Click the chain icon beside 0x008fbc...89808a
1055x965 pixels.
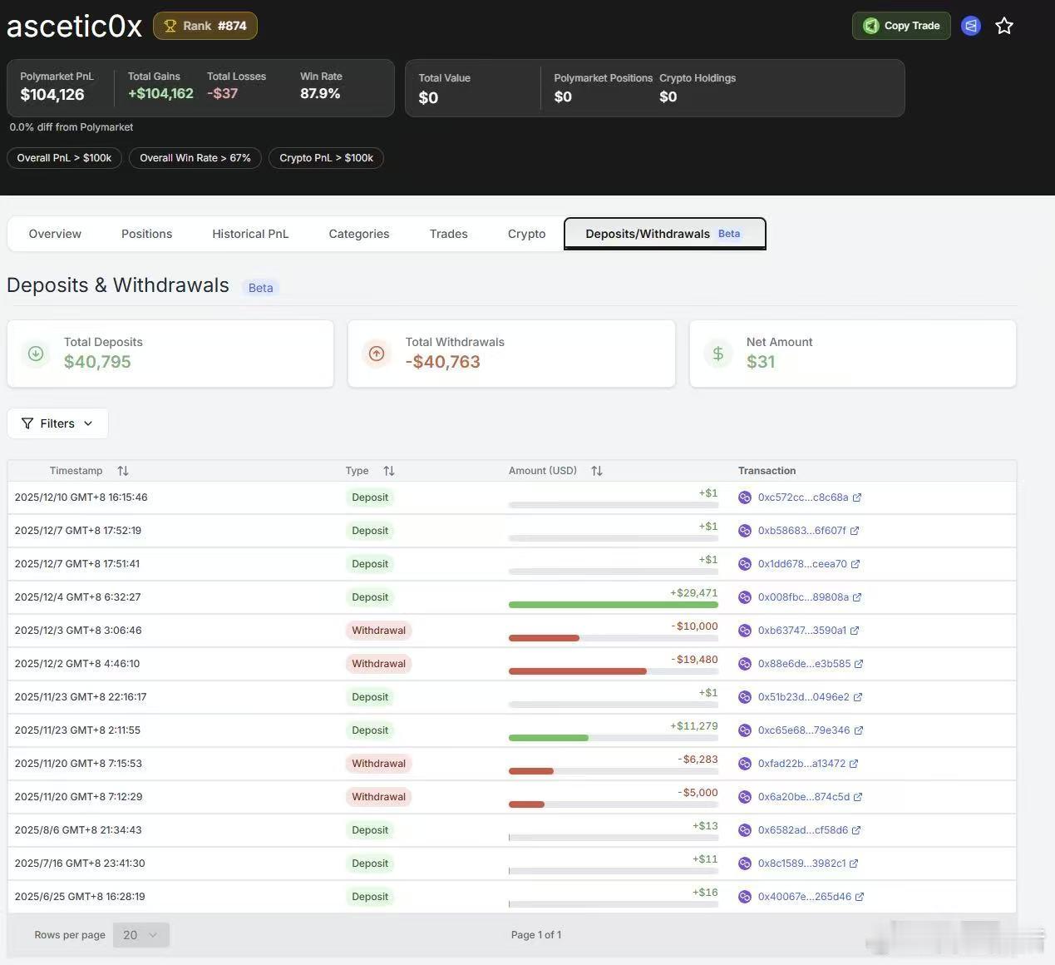745,597
